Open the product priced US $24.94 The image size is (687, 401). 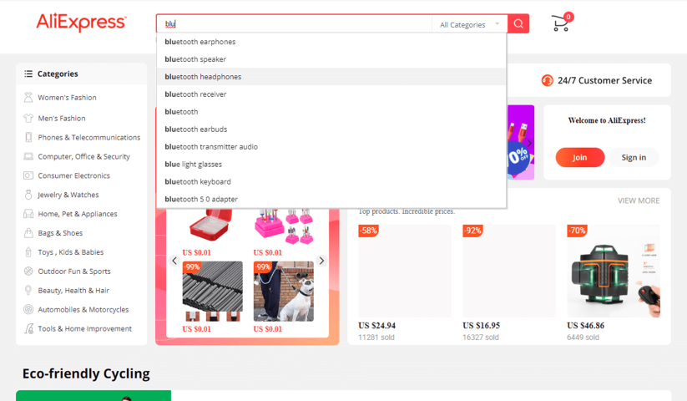404,271
